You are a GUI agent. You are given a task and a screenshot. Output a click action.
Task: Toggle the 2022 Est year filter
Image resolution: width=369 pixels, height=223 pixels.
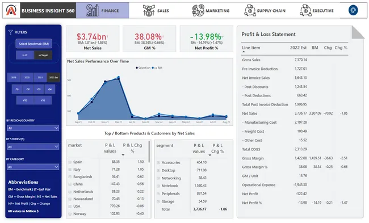[x=53, y=77]
